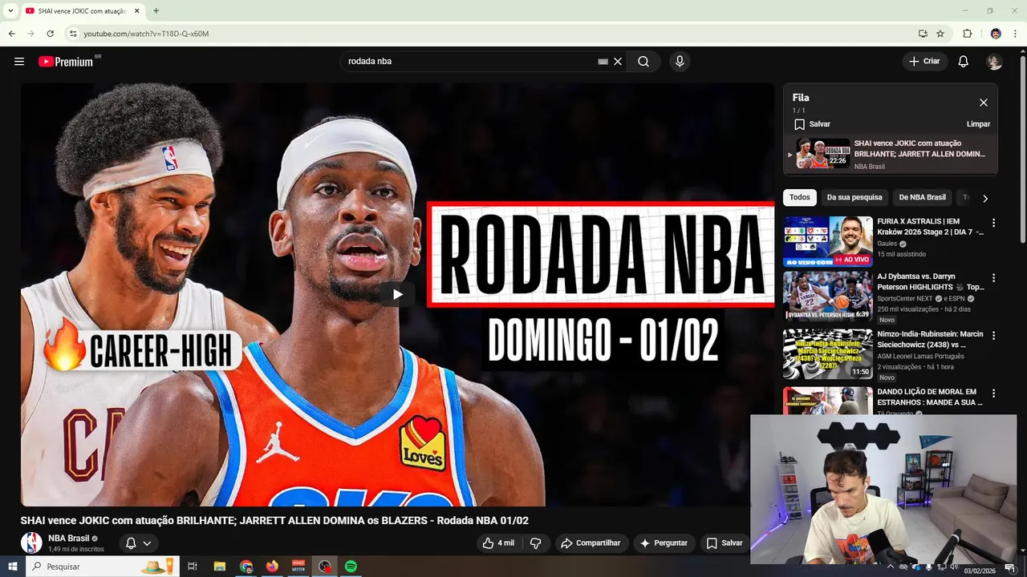The width and height of the screenshot is (1027, 577).
Task: Open subscription notification bell dropdown
Action: coord(138,543)
